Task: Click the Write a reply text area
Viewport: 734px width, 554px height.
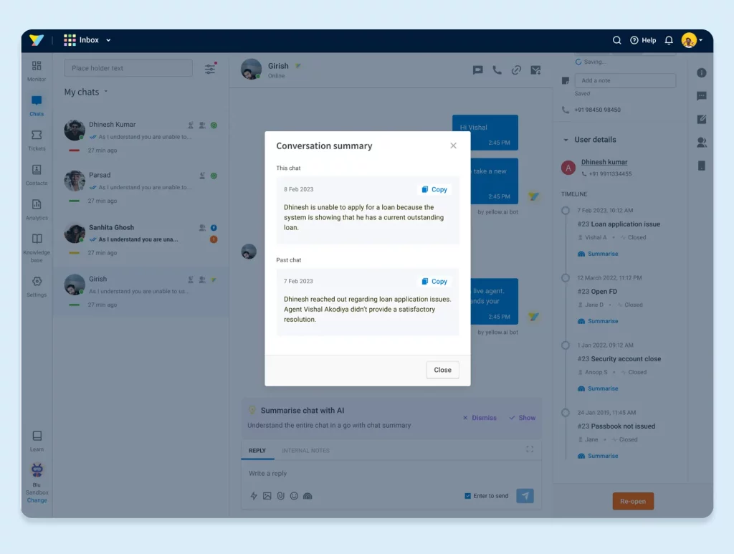Action: click(391, 474)
